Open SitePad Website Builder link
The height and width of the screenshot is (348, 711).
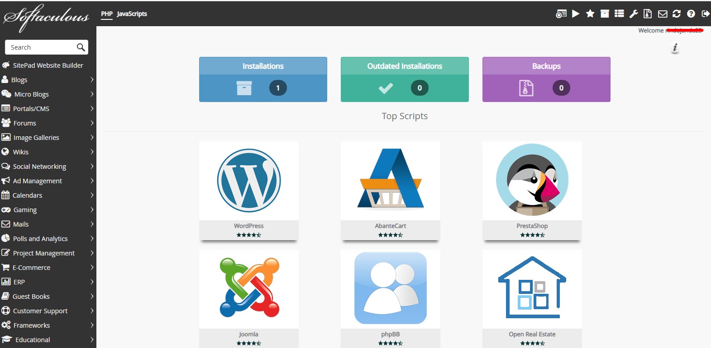click(48, 65)
